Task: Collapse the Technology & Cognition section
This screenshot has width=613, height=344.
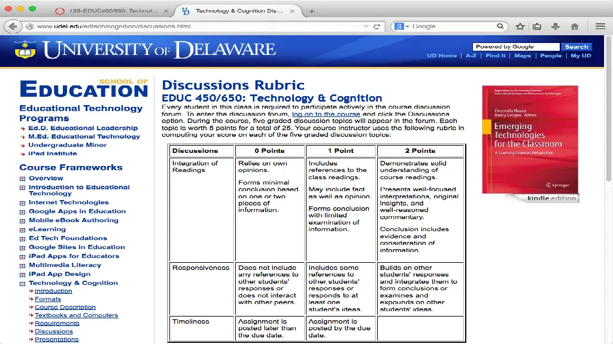Action: [x=23, y=284]
